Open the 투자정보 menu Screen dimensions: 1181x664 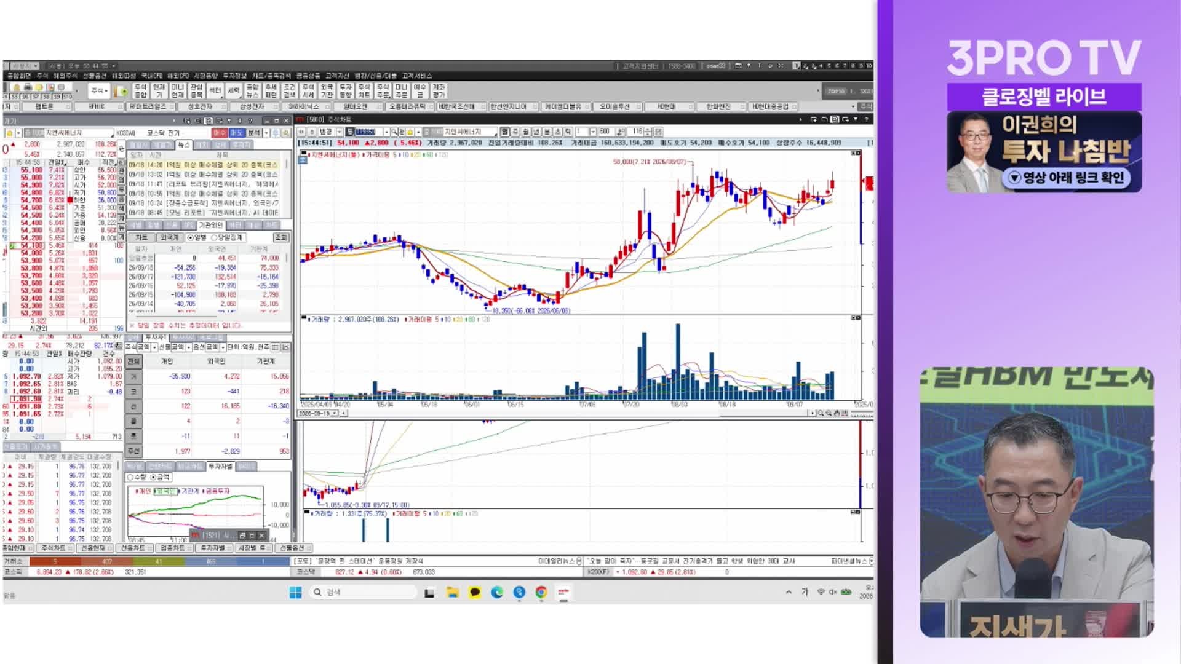[234, 76]
